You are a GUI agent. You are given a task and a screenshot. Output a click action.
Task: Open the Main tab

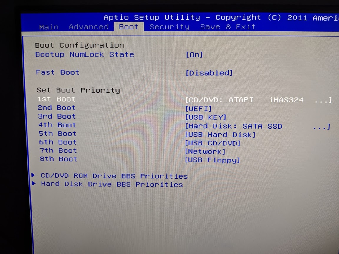click(x=49, y=27)
